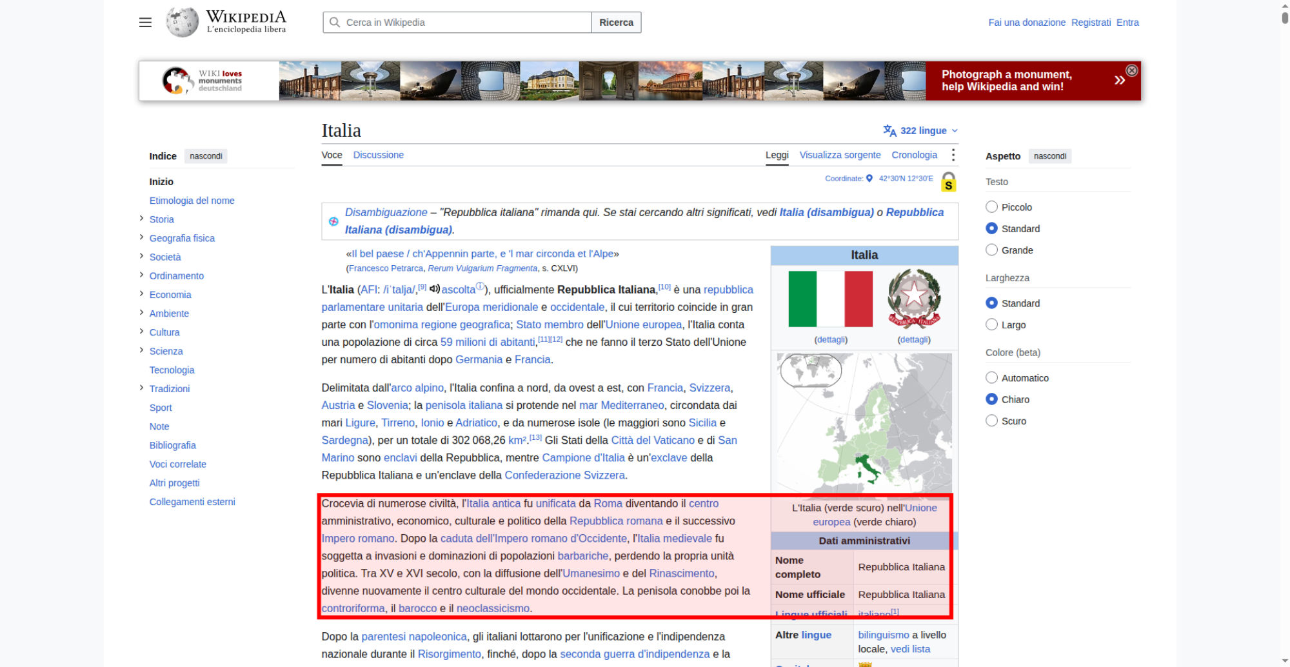Open the three-dot page tools menu
Viewport: 1290px width, 667px height.
pos(953,155)
